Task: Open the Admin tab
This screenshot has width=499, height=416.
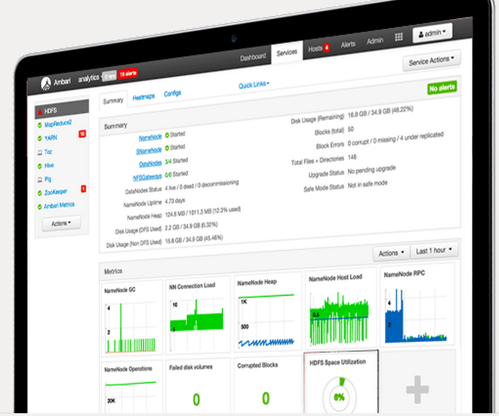Action: tap(375, 41)
